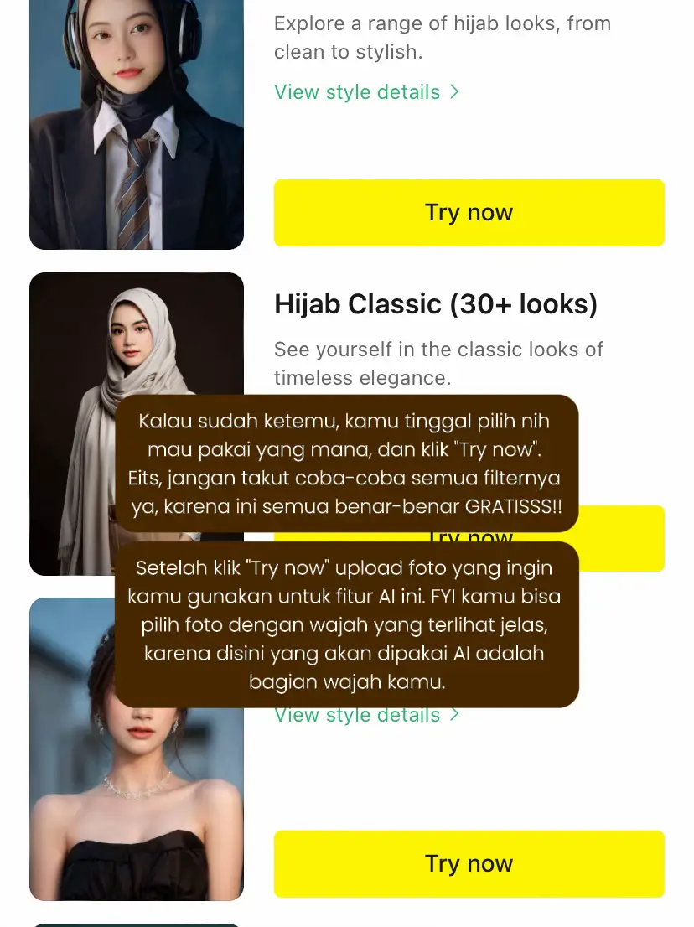The image size is (694, 927).
Task: Tap the brown caption starting 'Kalau sudah ketemu'
Action: pos(346,463)
